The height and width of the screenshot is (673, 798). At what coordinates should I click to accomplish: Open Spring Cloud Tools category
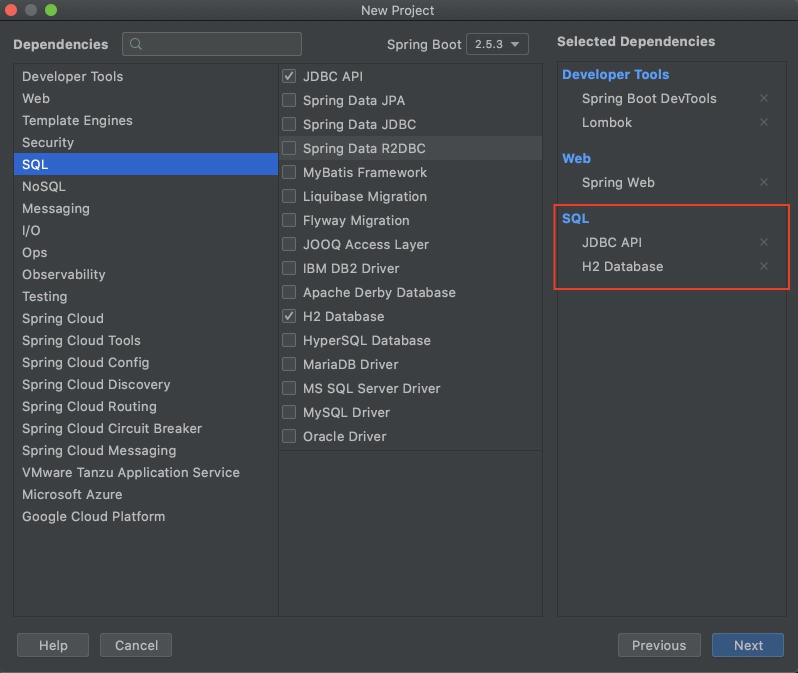pos(145,340)
